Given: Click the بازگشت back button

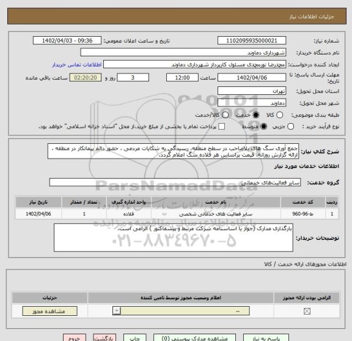Looking at the screenshot, I should point(105,338).
